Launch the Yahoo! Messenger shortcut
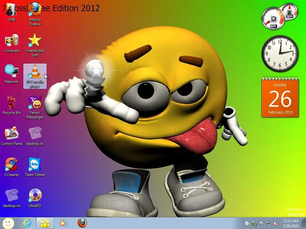 click(x=35, y=107)
